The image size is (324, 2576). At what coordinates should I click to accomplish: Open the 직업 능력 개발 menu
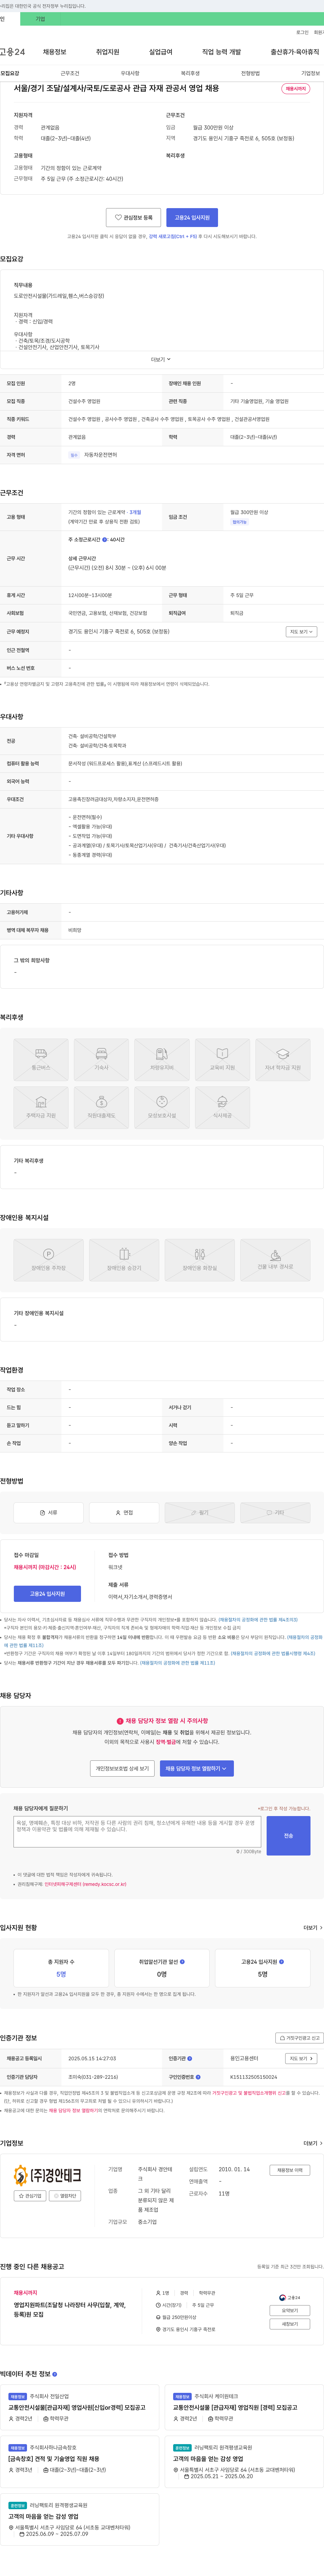pyautogui.click(x=221, y=52)
